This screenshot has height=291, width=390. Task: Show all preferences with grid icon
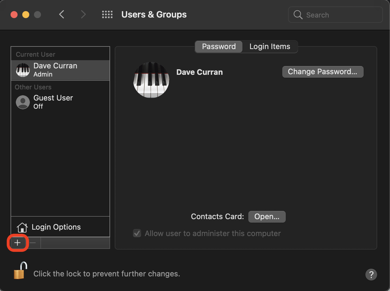point(107,15)
